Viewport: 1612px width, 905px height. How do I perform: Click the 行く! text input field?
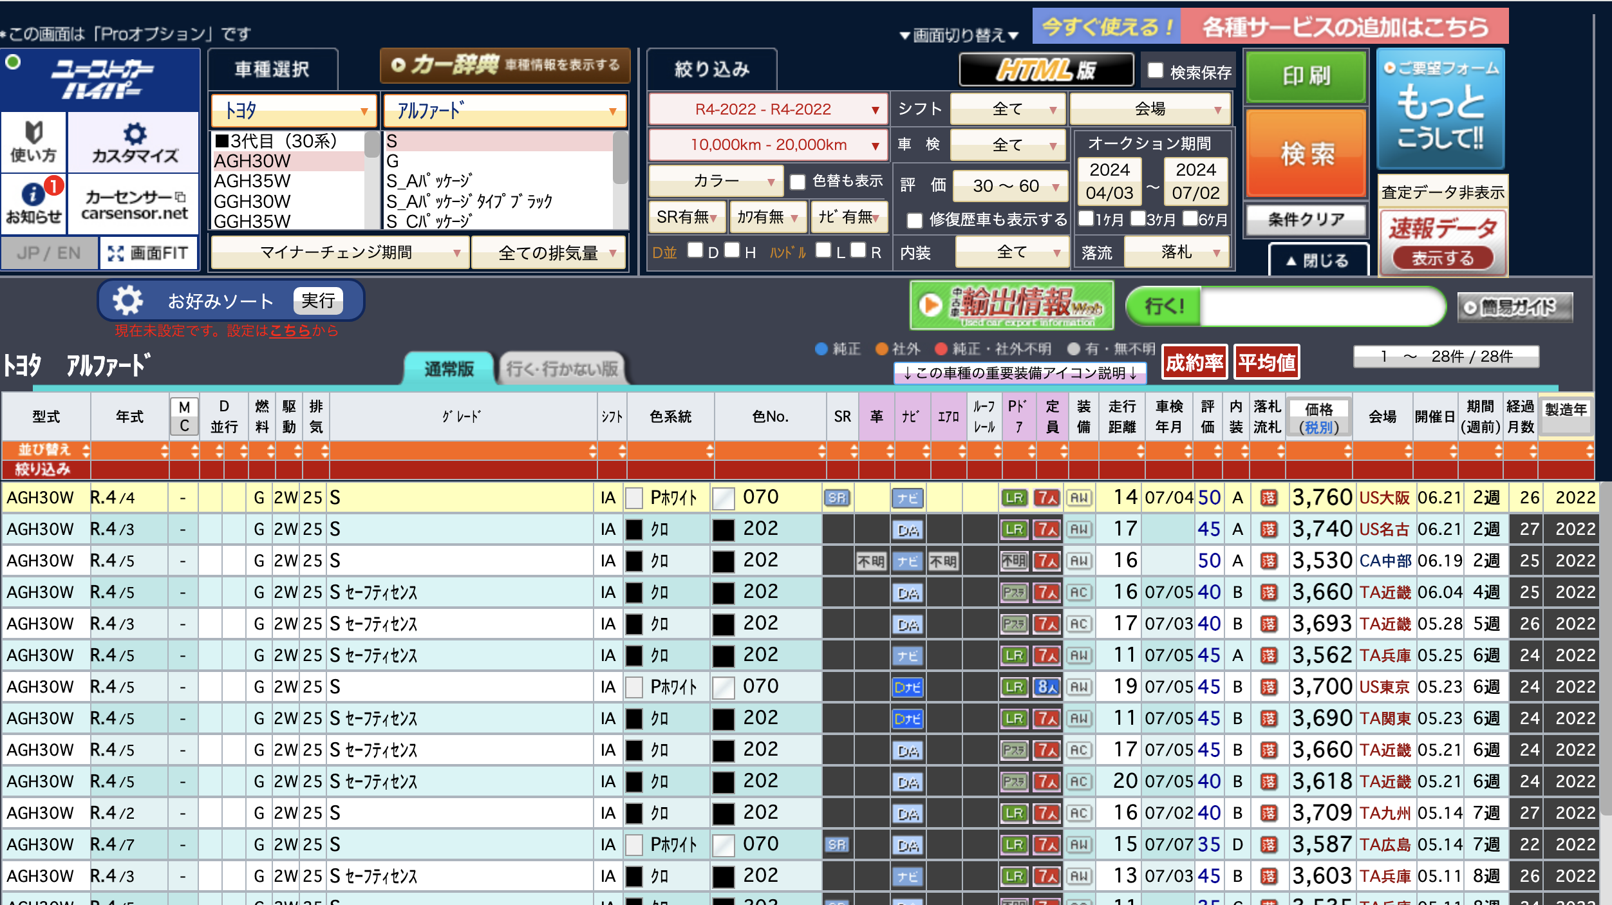pyautogui.click(x=1322, y=307)
